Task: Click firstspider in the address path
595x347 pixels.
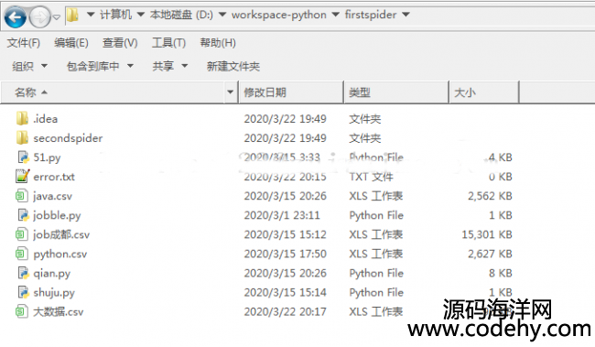Action: point(371,15)
